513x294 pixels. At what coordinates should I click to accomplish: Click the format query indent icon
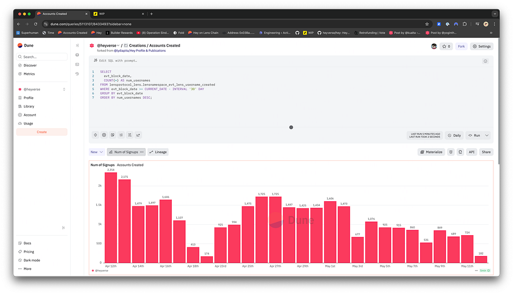point(121,135)
